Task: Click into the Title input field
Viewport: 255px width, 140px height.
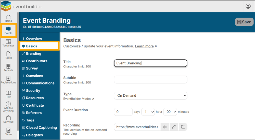Action: tap(151, 63)
